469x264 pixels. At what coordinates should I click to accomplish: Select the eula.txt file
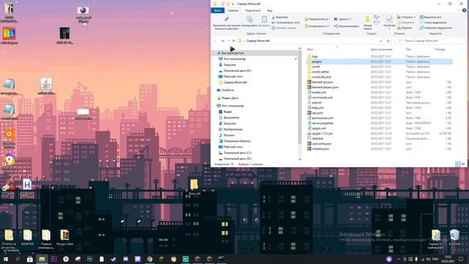click(317, 103)
